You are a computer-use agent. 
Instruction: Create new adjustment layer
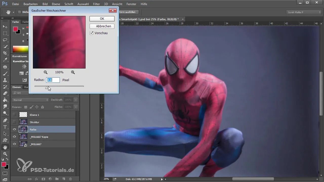tap(50, 179)
